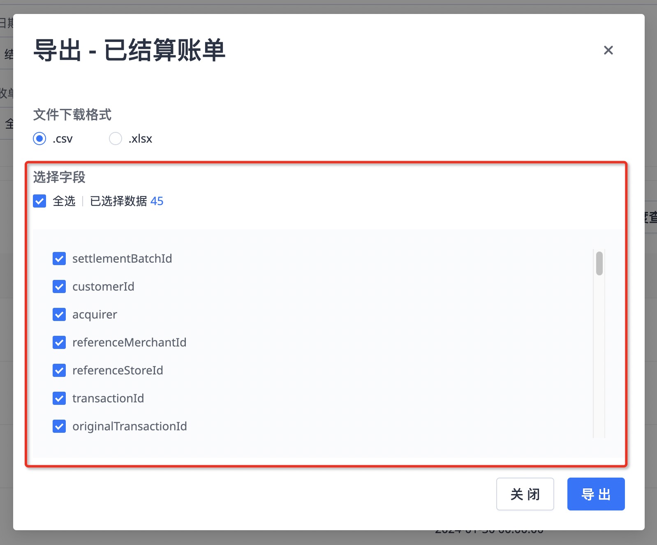Click the 已选择数据 label text
Viewport: 657px width, 545px height.
click(x=118, y=201)
